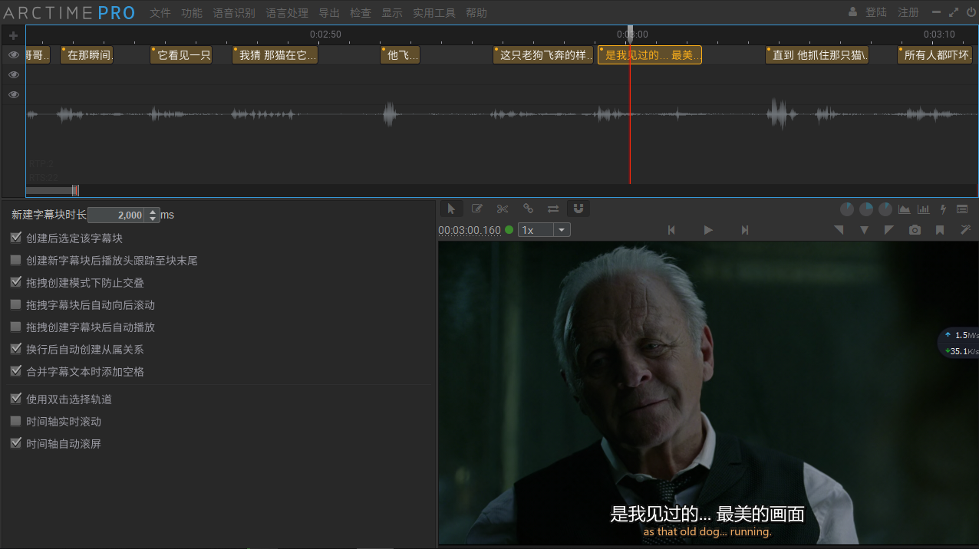Enable 创建新字幕块后播放头跟踪至块末尾 checkbox
The image size is (979, 549).
click(16, 260)
